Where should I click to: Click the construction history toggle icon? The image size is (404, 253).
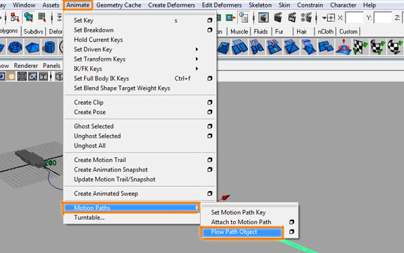(x=244, y=18)
